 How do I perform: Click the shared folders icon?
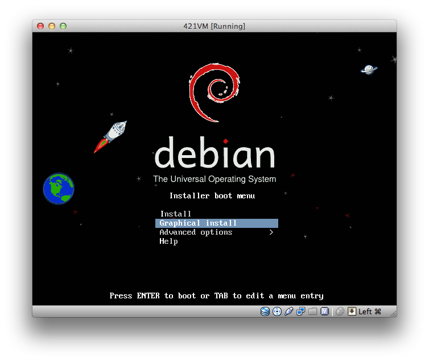point(312,311)
